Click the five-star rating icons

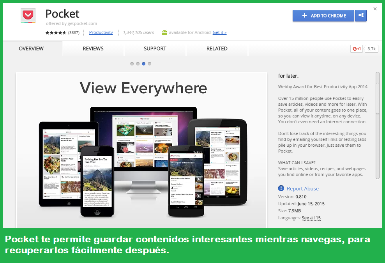tap(56, 33)
